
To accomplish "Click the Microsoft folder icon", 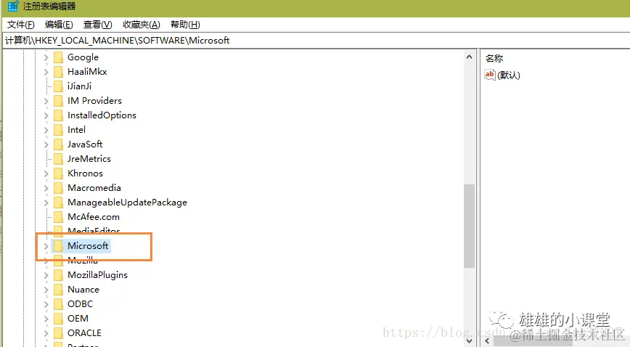I will point(58,246).
